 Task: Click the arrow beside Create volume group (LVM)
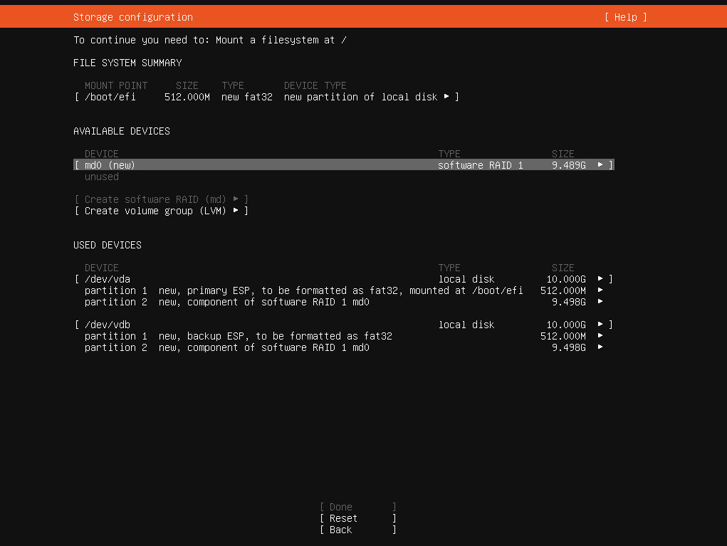pos(236,211)
